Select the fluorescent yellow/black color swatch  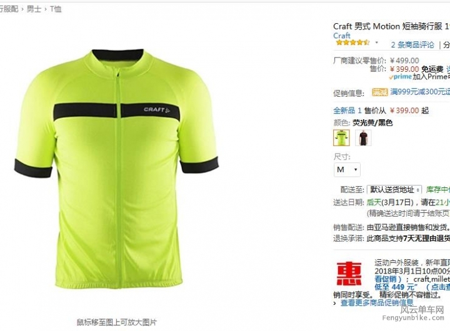click(341, 137)
